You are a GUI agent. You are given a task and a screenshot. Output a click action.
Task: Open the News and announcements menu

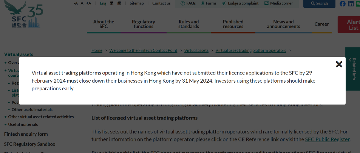pyautogui.click(x=283, y=24)
